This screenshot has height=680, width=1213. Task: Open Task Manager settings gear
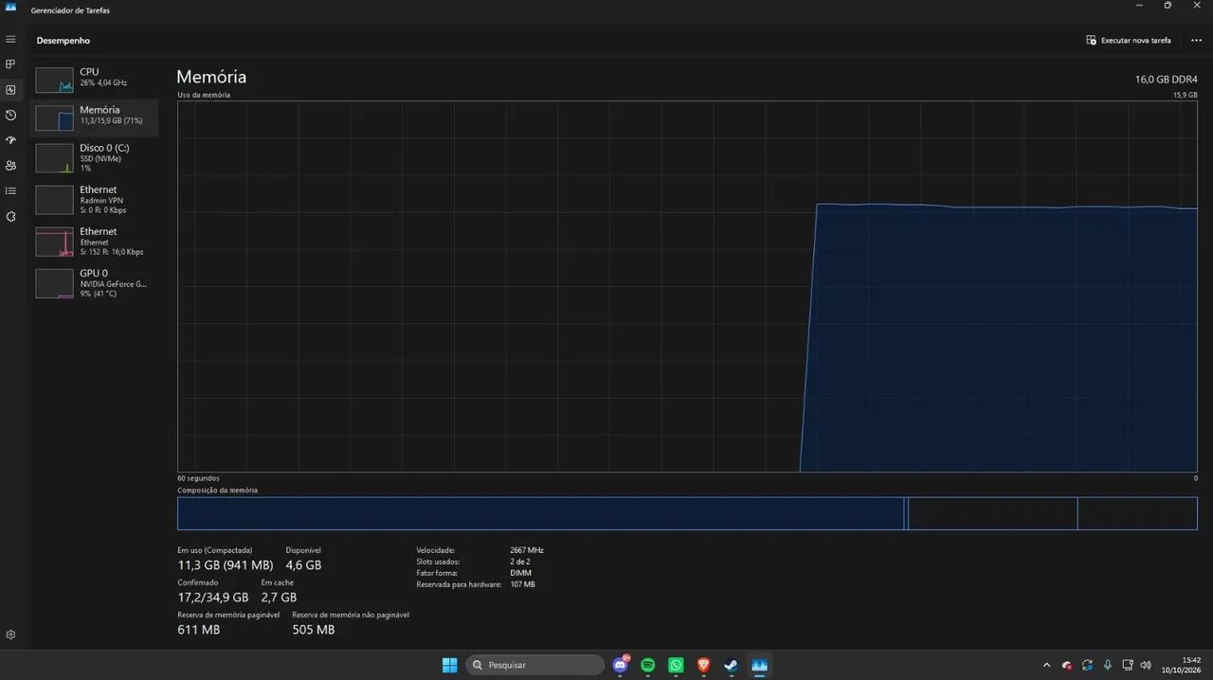[10, 635]
